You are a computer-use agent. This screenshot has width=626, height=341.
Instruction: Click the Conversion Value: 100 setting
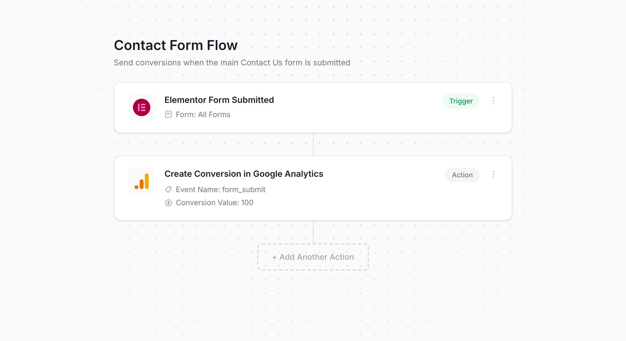coord(215,202)
